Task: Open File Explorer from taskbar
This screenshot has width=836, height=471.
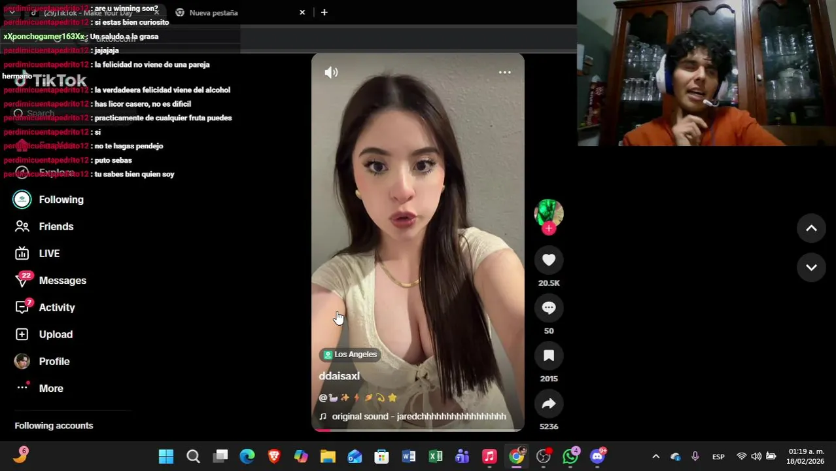Action: tap(328, 457)
